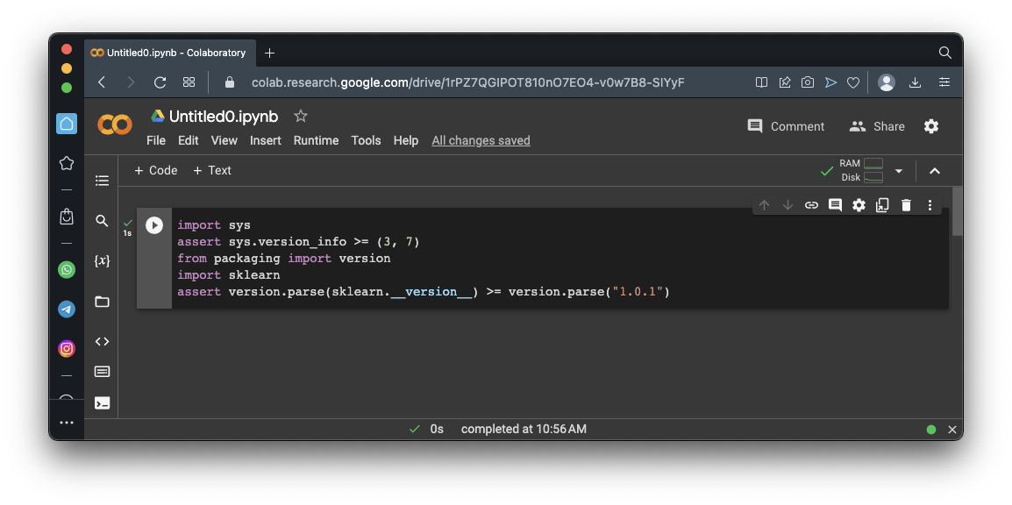This screenshot has height=505, width=1012.
Task: Open the variables {x} panel
Action: (102, 260)
